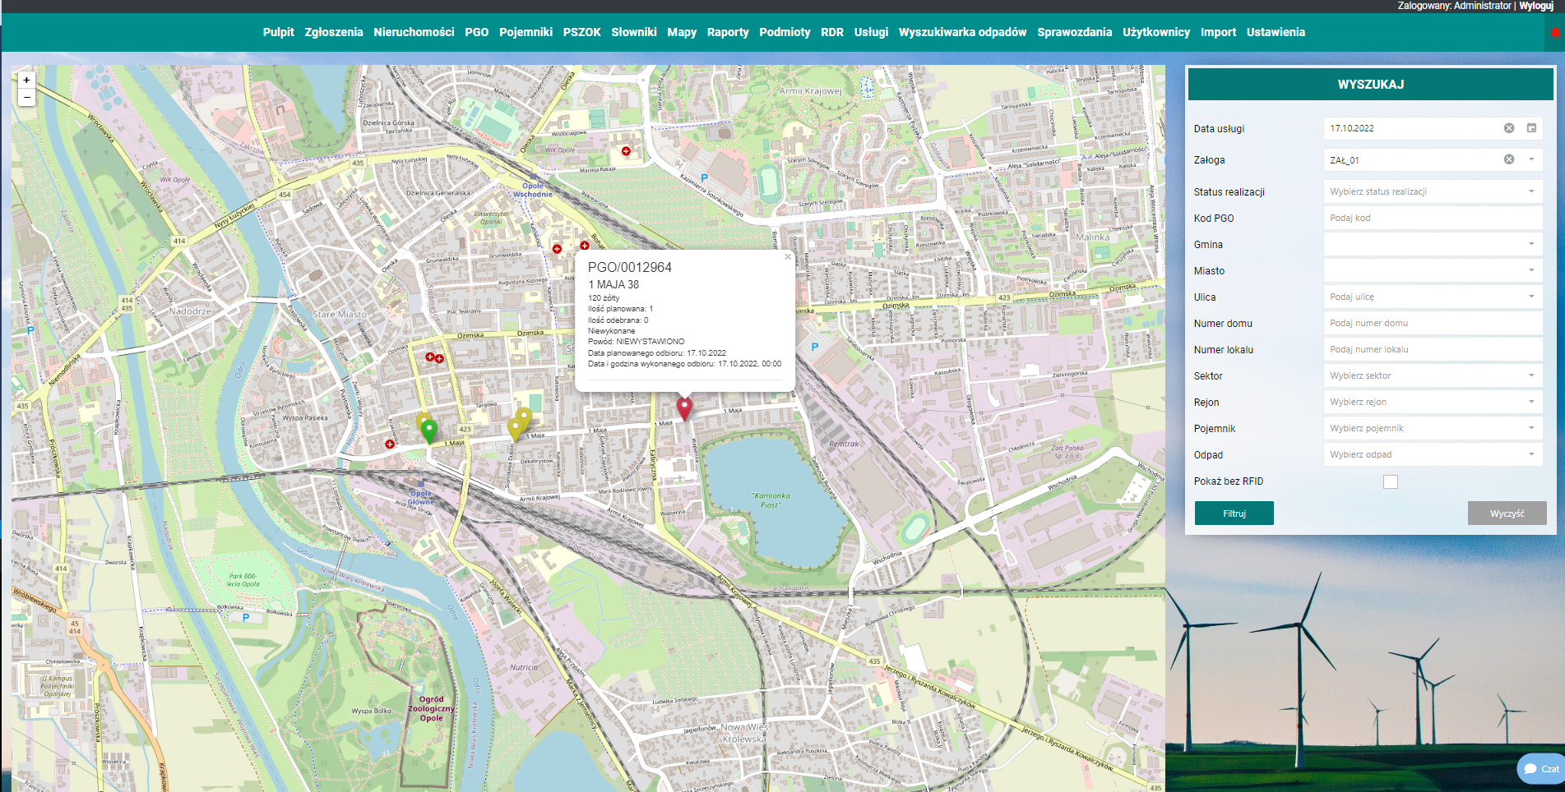Open the Mapy menu
Viewport: 1565px width, 792px height.
[682, 32]
